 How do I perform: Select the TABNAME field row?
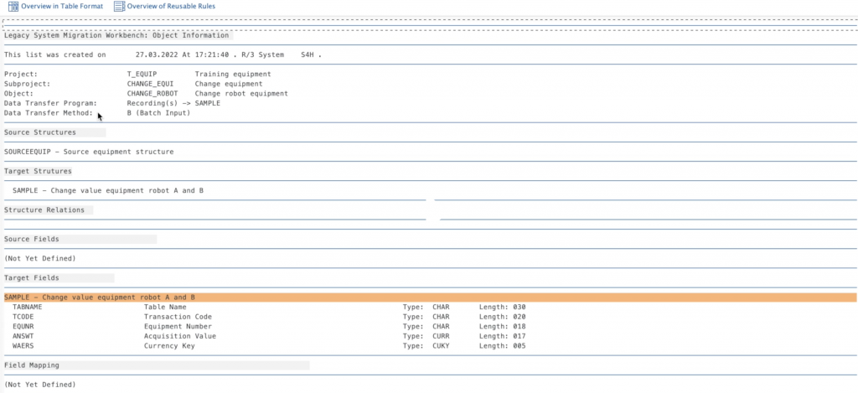[28, 307]
